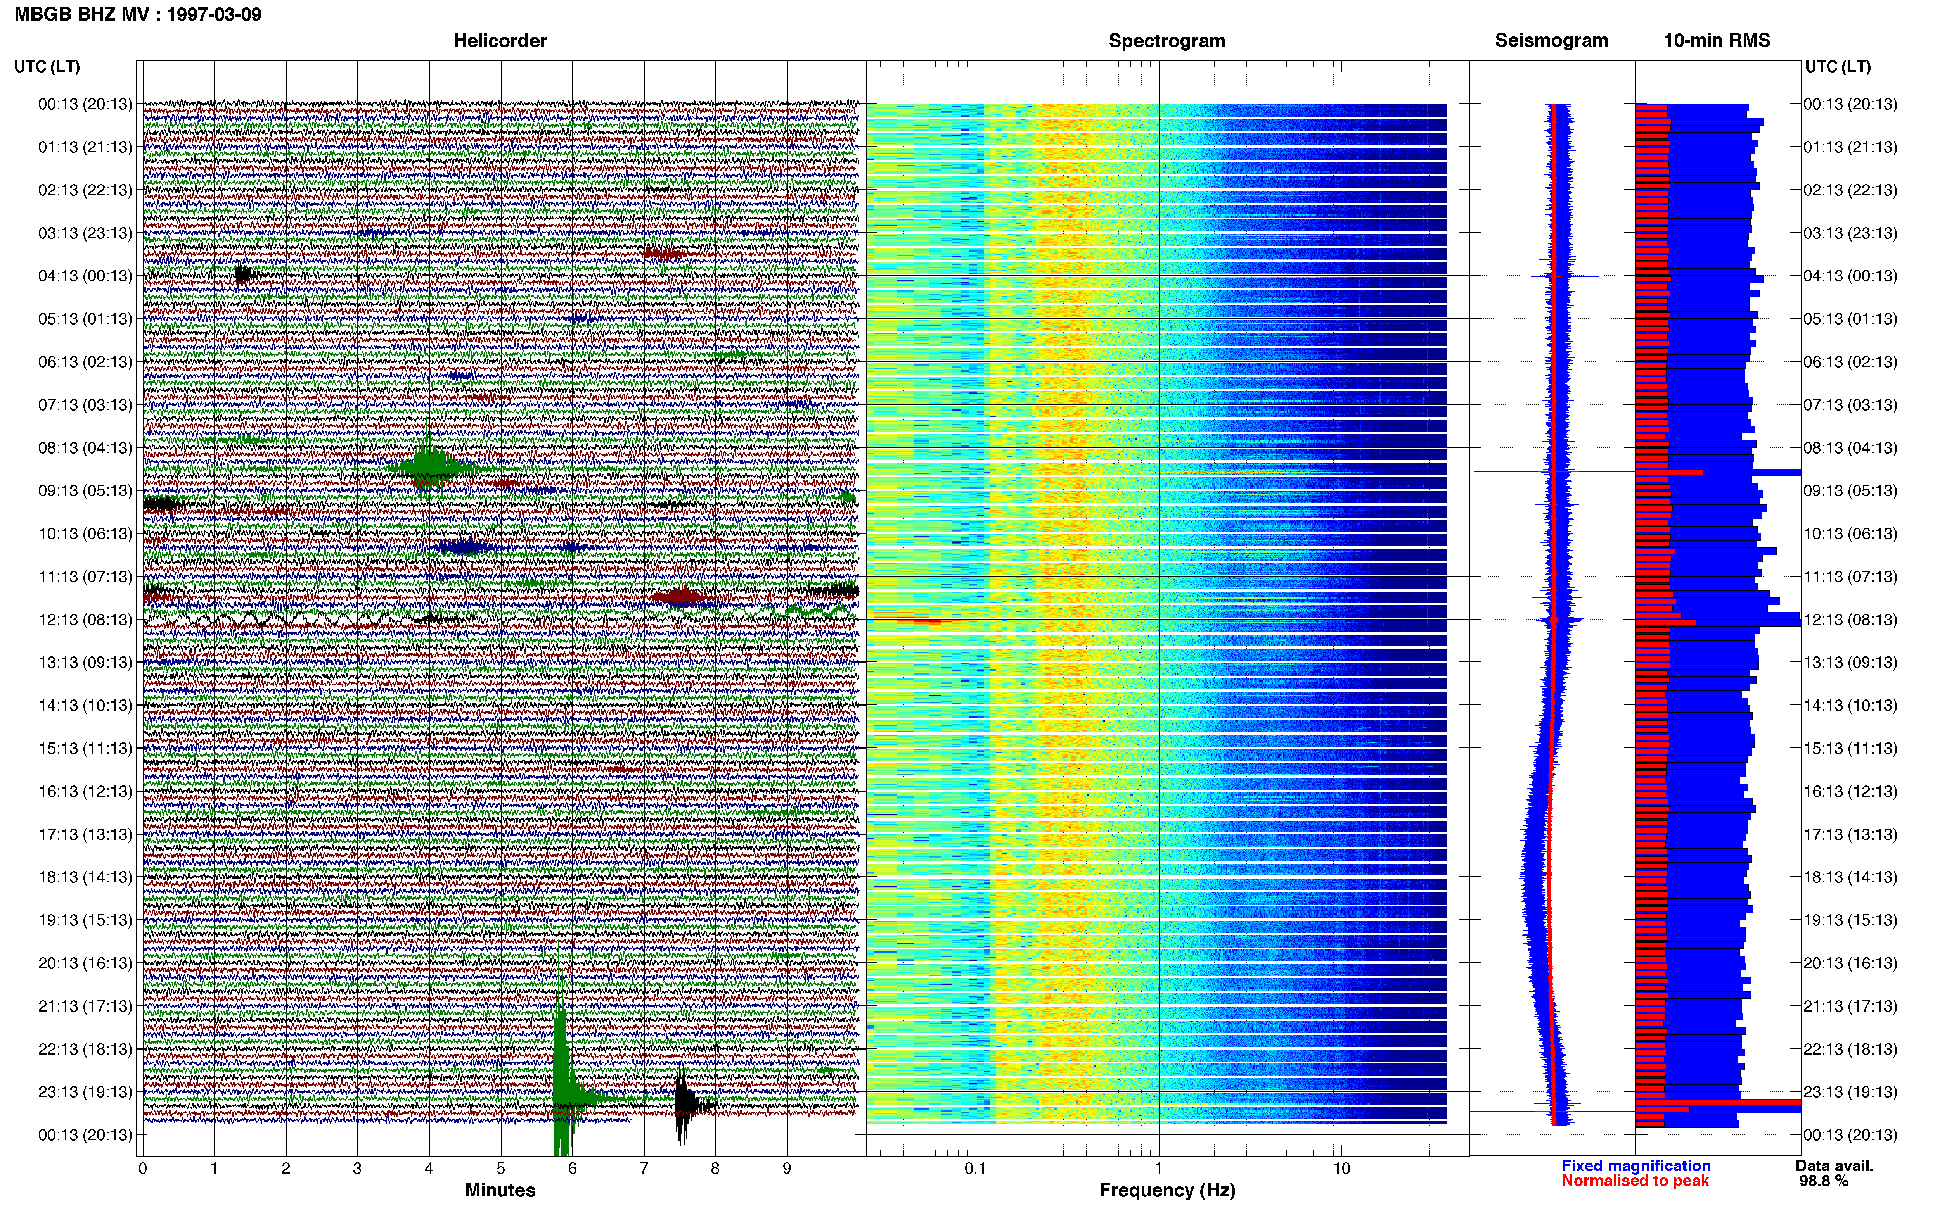Click right-axis time label '12:13 (08:13)'

pyautogui.click(x=1850, y=620)
